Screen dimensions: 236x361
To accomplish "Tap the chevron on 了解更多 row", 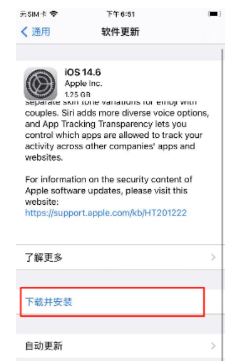I will (213, 257).
